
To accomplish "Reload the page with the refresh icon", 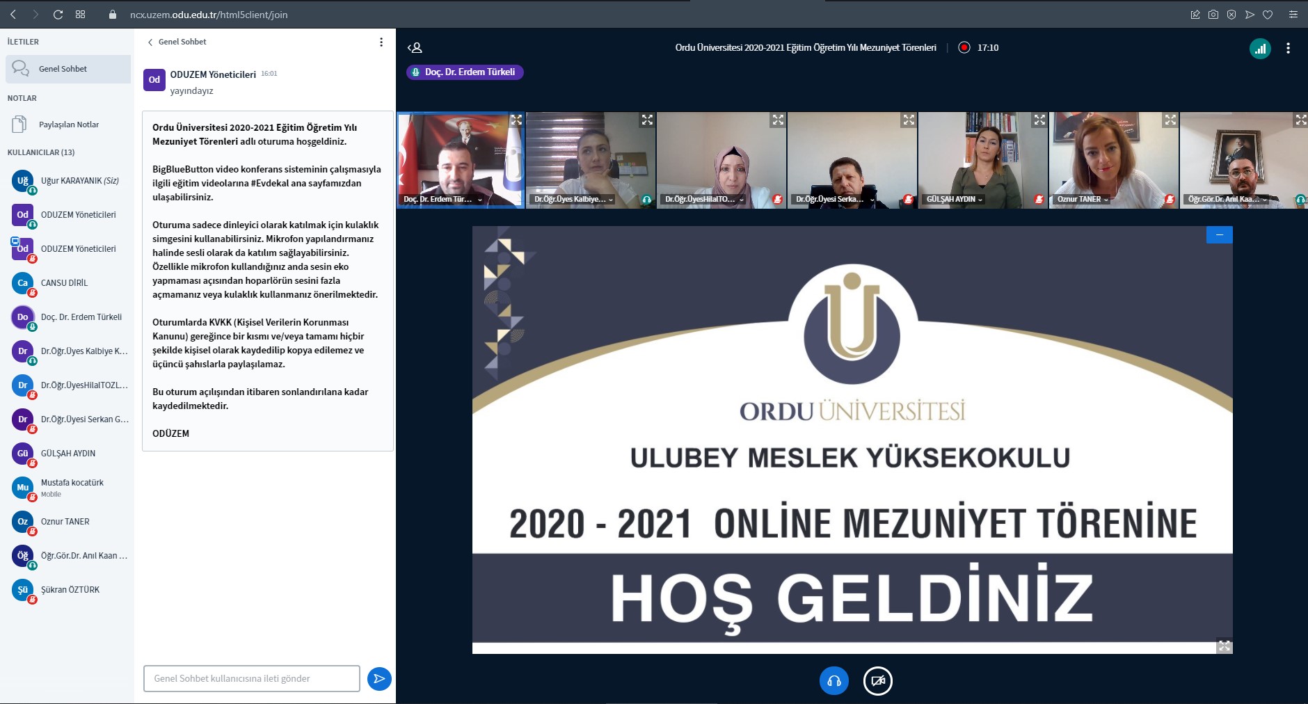I will (x=58, y=14).
